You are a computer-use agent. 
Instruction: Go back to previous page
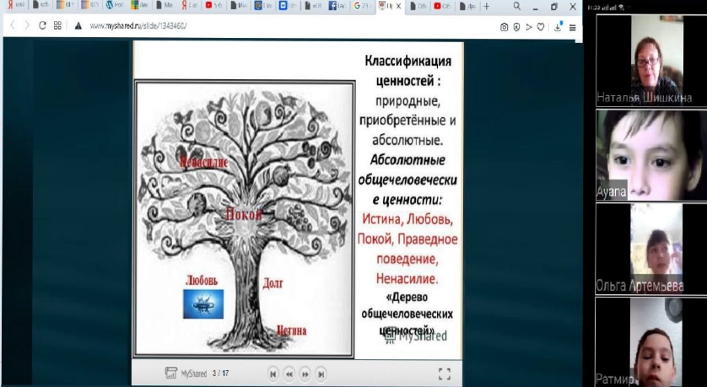pyautogui.click(x=11, y=25)
